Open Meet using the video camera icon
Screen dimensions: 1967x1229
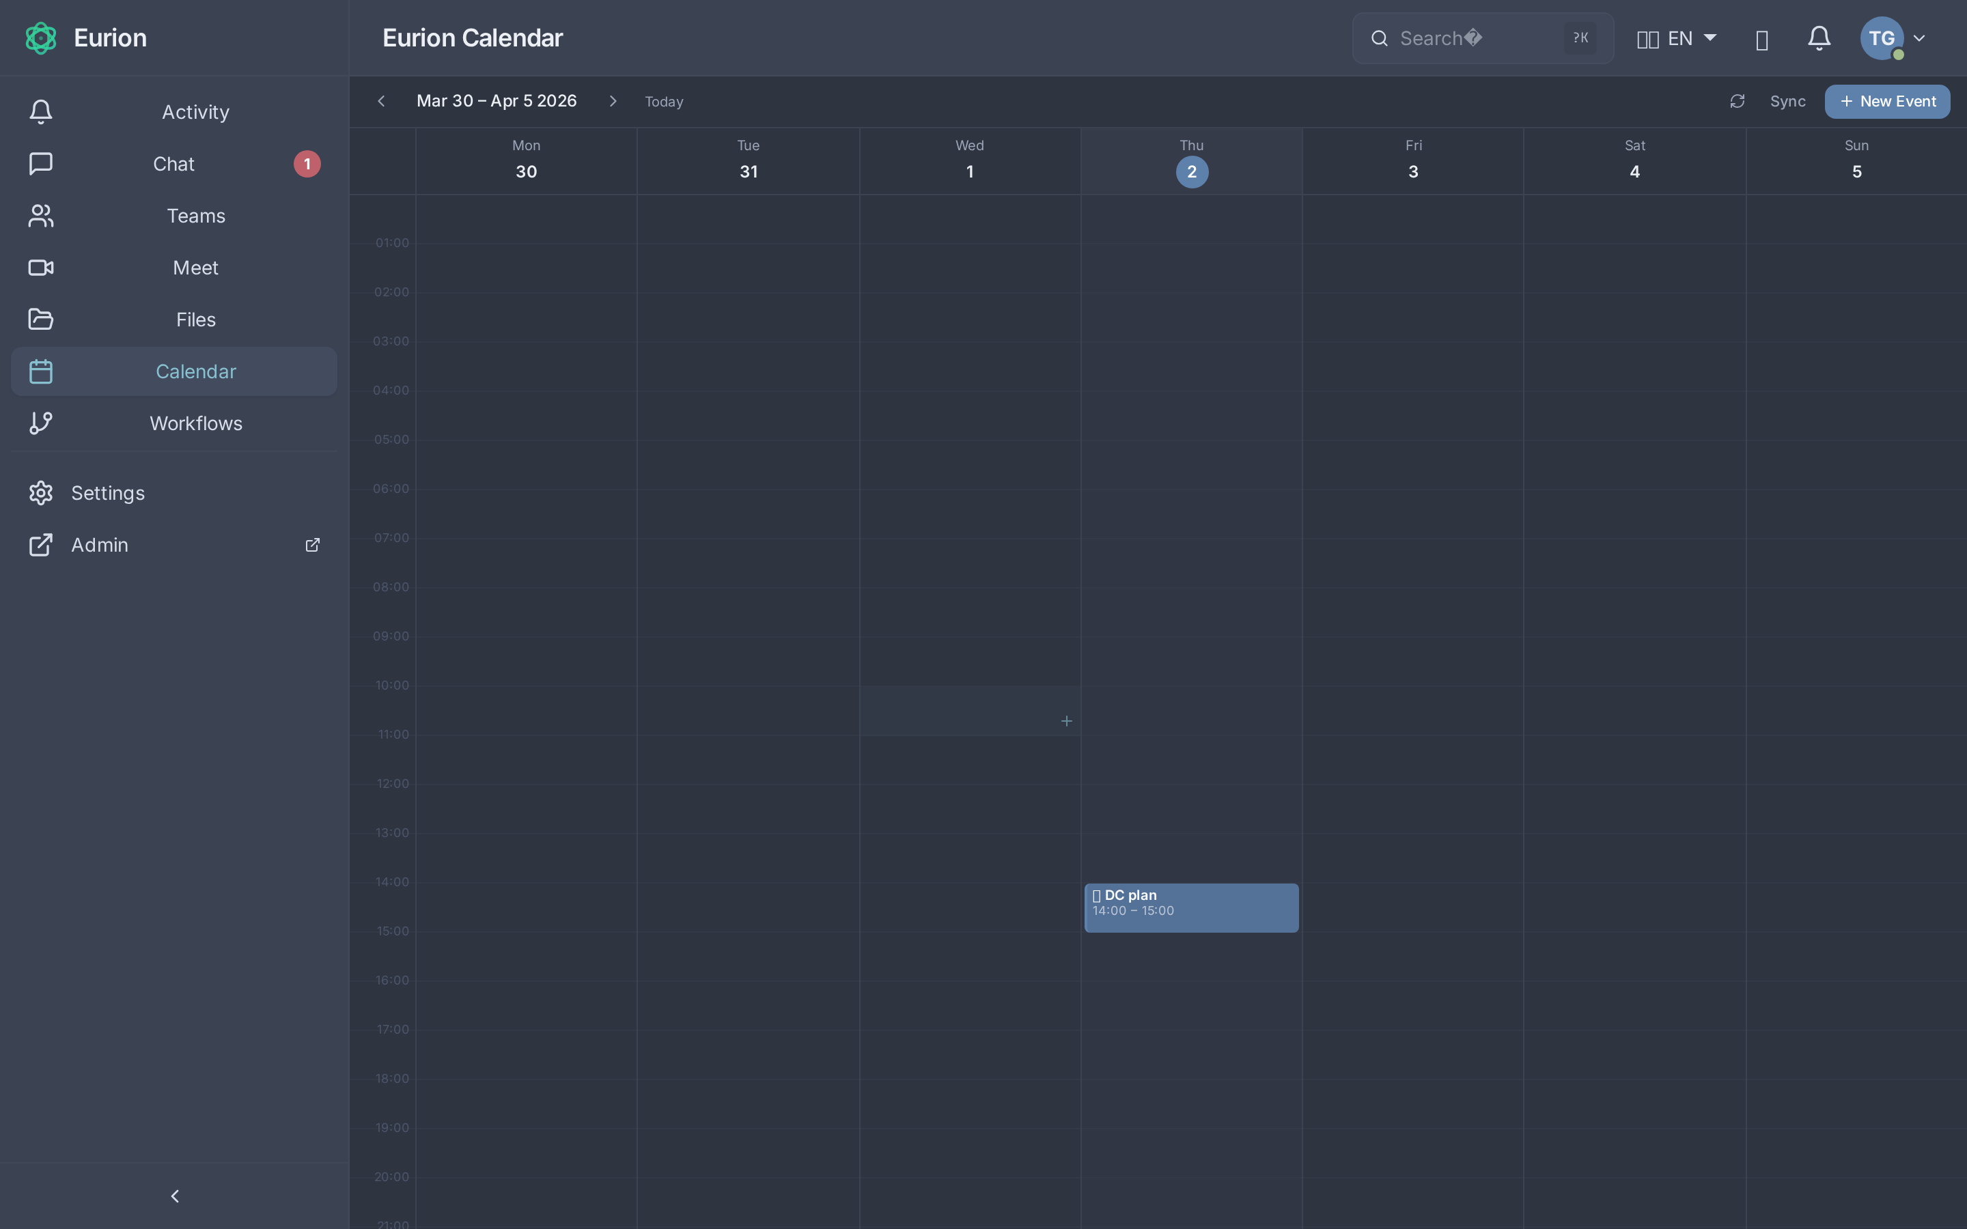click(41, 268)
